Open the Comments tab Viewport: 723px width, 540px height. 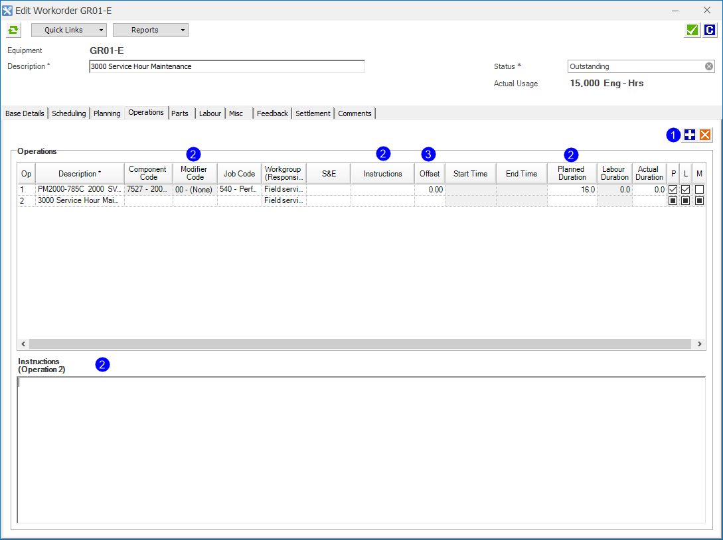click(x=355, y=113)
